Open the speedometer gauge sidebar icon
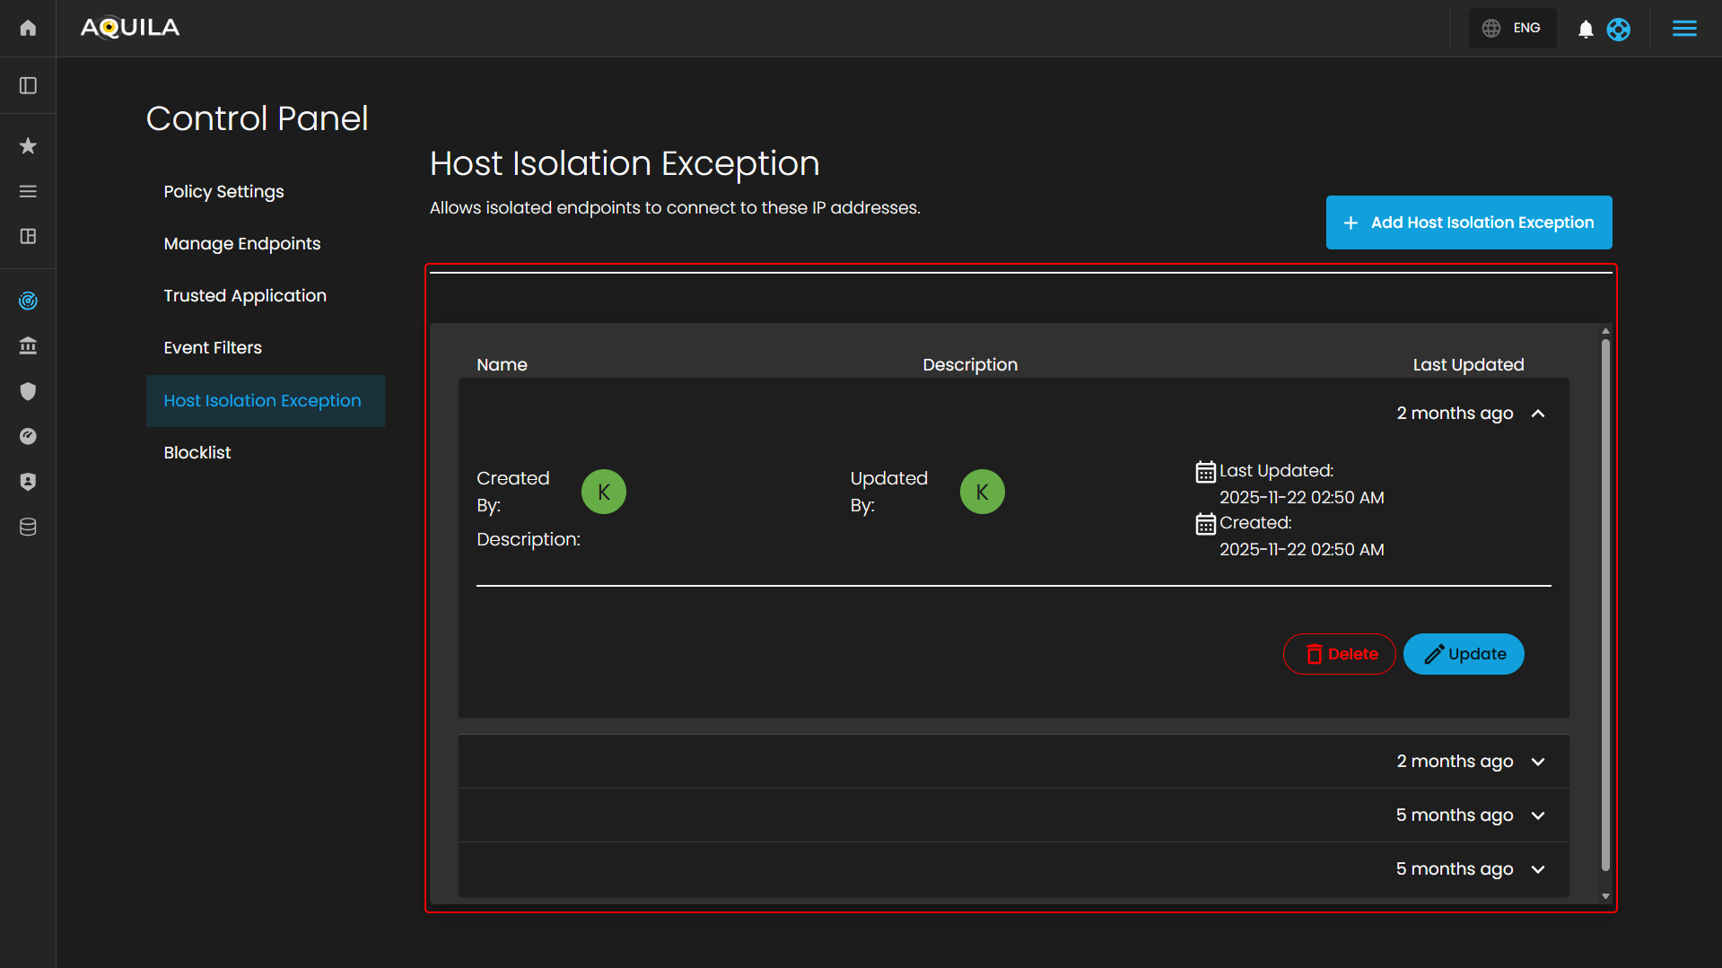 (28, 436)
